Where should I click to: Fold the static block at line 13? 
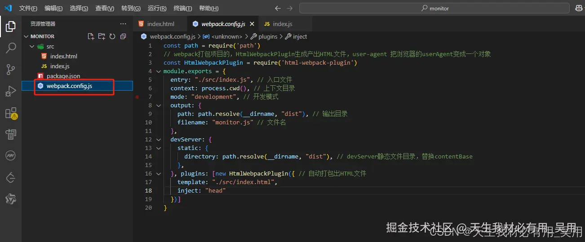(158, 148)
